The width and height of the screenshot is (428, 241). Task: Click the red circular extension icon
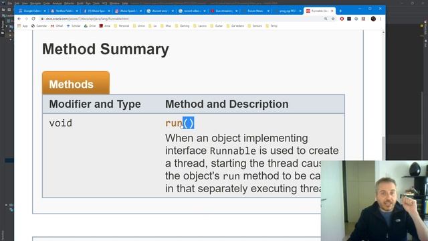(x=342, y=19)
